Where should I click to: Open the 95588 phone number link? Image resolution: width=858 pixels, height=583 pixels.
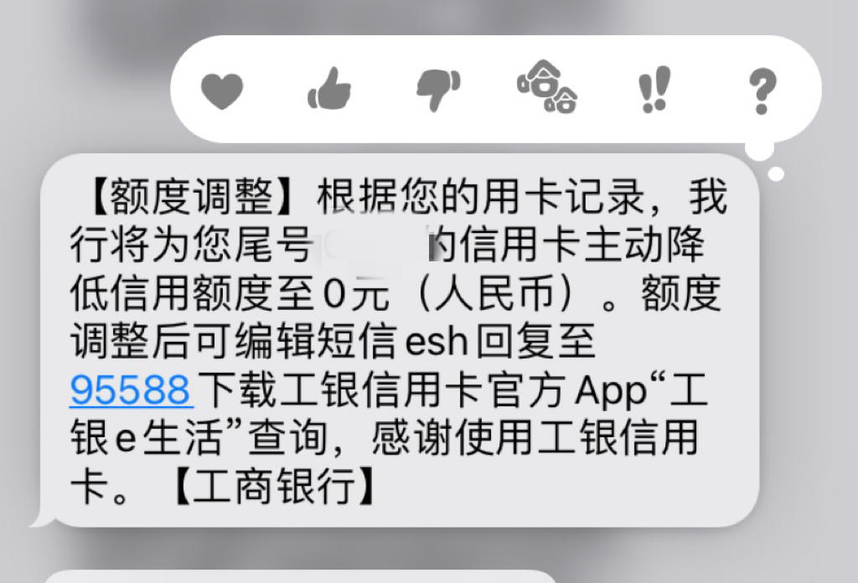click(x=130, y=390)
